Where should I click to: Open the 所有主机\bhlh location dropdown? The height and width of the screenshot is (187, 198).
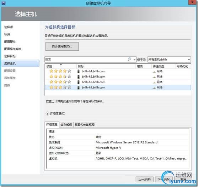pyautogui.click(x=169, y=59)
